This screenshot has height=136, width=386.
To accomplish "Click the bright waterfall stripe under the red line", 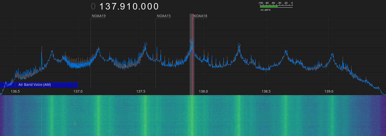I will 192,115.
